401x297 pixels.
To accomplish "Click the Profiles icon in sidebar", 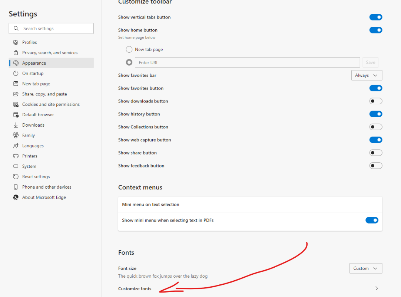I will 16,42.
